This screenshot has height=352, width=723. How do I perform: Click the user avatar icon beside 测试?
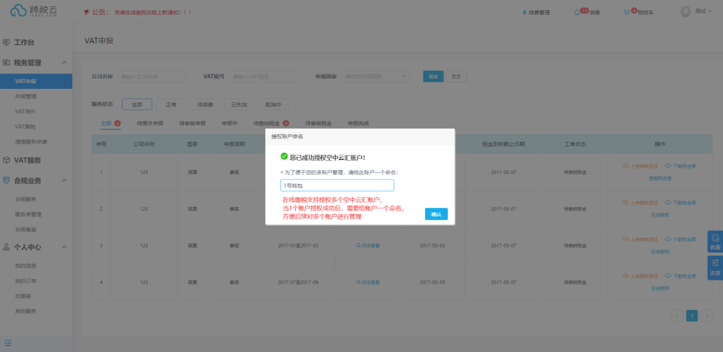click(686, 11)
